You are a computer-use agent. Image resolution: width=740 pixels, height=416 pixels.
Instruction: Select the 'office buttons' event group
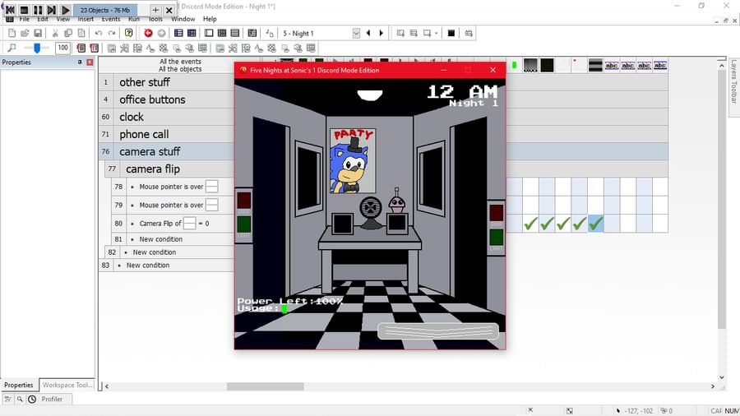[x=152, y=99]
